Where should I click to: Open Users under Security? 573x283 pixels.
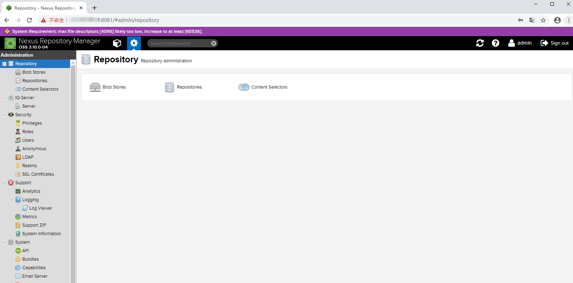pos(25,140)
